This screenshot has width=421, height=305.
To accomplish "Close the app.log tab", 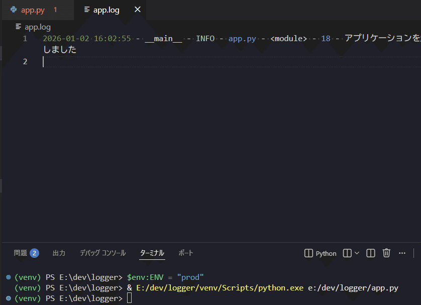I will point(137,9).
